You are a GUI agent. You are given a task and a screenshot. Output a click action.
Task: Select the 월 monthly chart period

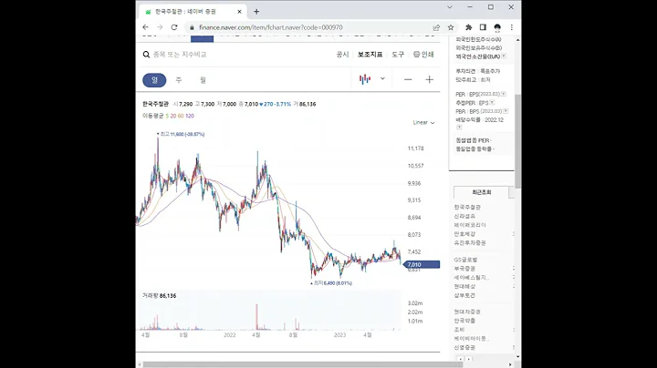pos(203,80)
